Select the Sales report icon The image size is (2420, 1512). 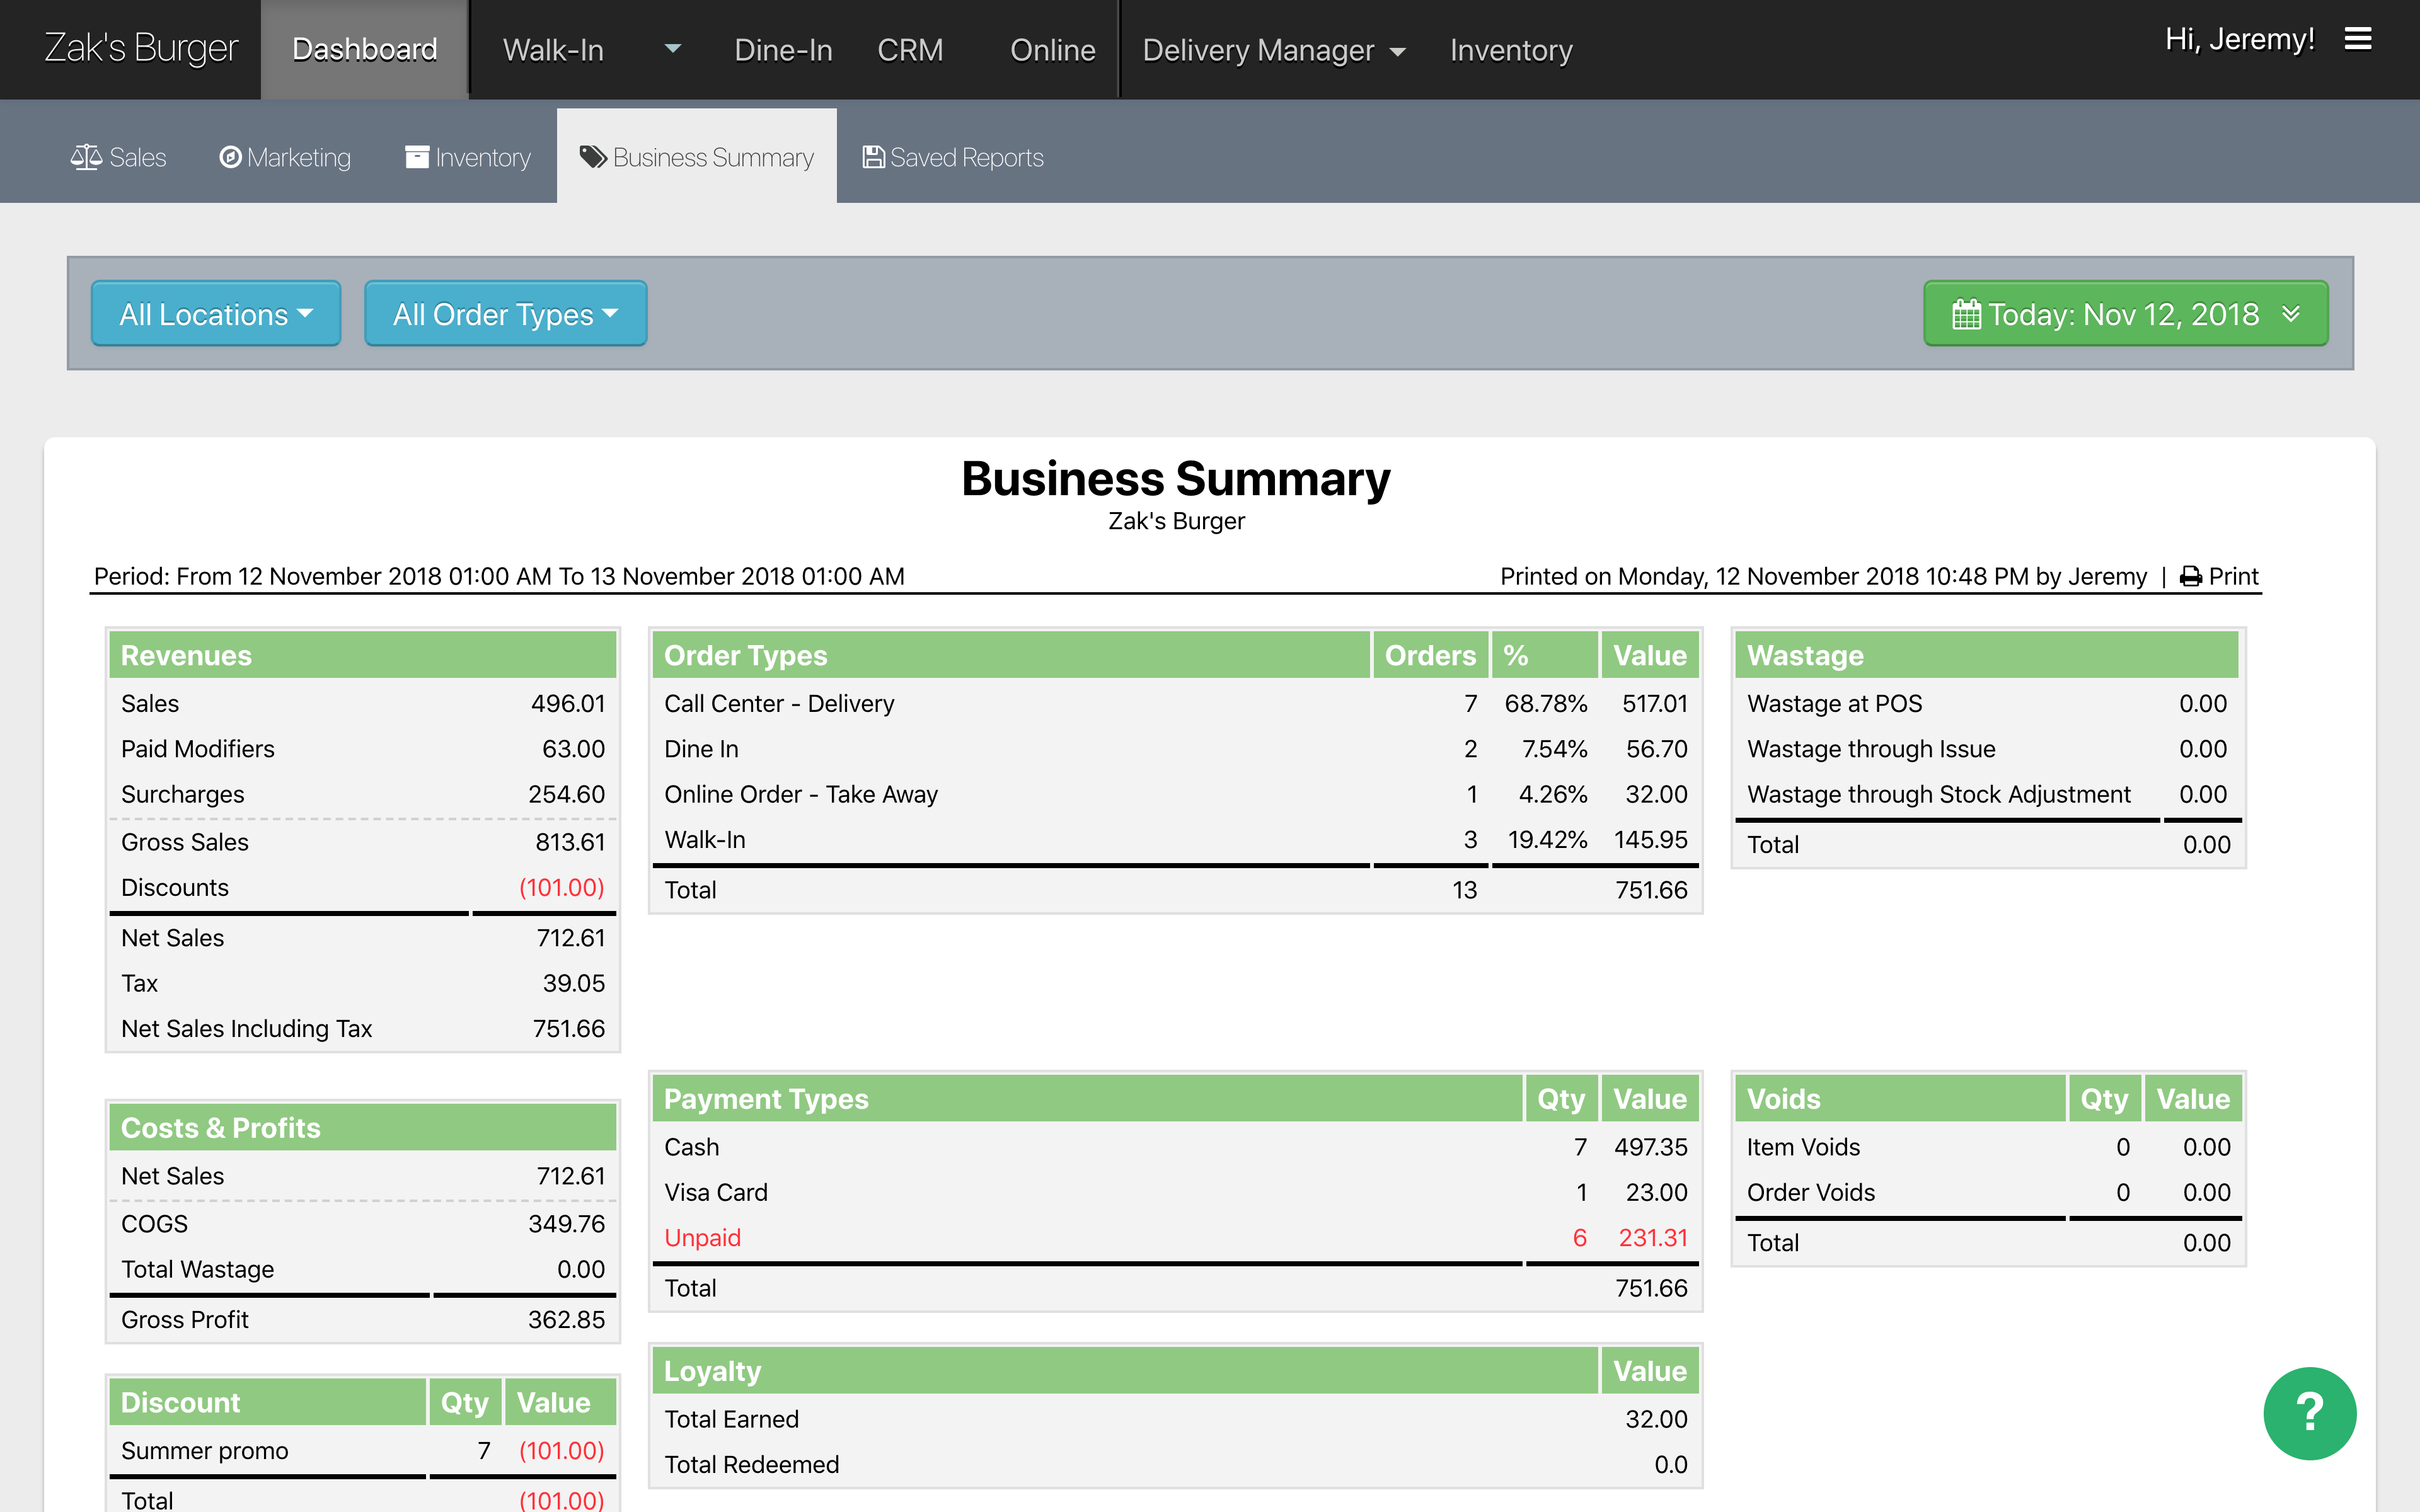pyautogui.click(x=87, y=156)
